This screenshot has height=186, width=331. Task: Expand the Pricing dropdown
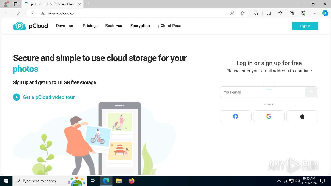point(91,26)
